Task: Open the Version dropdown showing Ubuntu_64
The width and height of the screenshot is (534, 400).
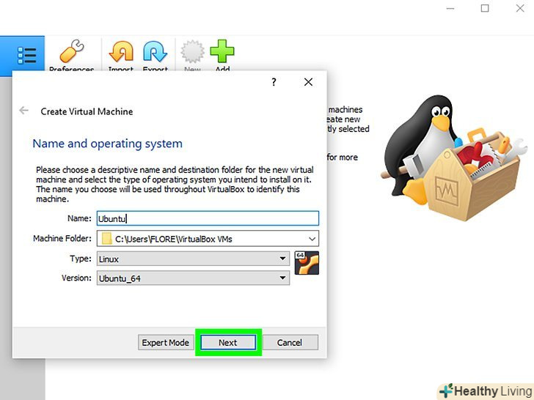Action: pos(193,278)
